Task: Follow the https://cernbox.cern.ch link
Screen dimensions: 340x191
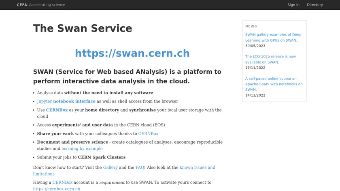Action: tap(57, 189)
